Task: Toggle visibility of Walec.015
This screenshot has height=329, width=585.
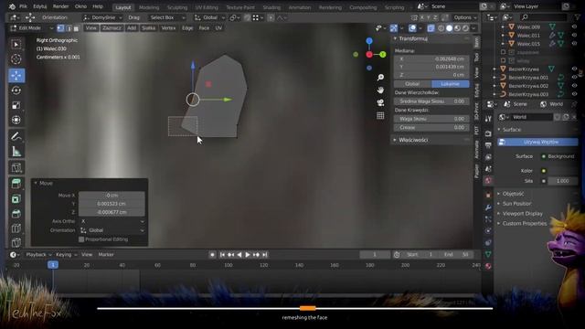Action: pos(574,44)
